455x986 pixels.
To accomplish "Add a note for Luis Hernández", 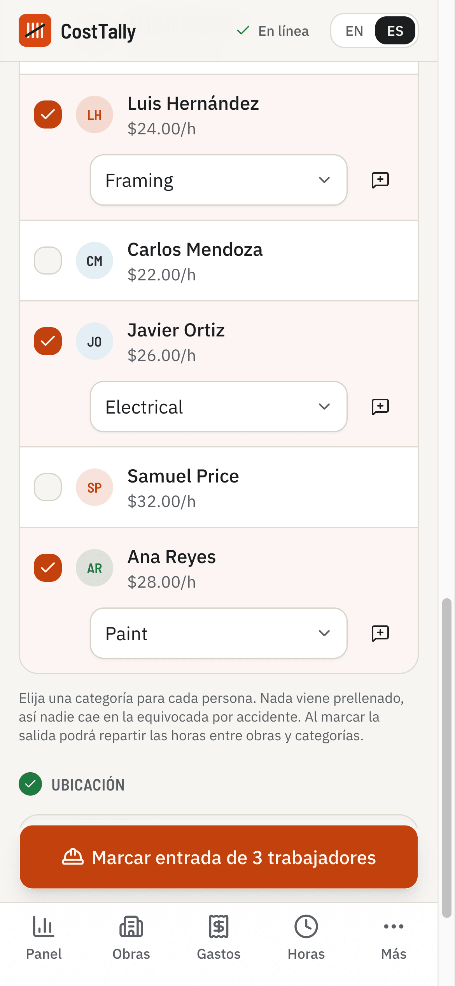I will point(380,180).
